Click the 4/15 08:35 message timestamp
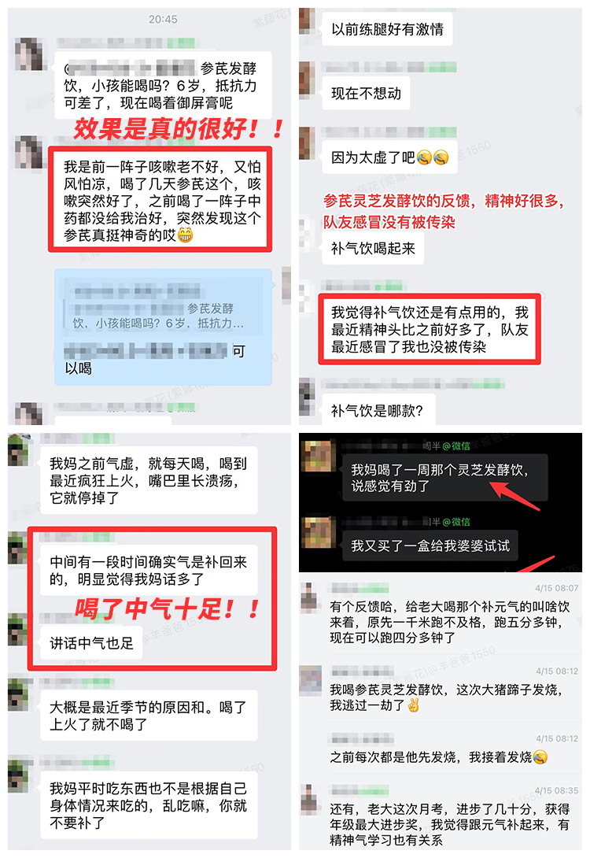 click(x=557, y=790)
